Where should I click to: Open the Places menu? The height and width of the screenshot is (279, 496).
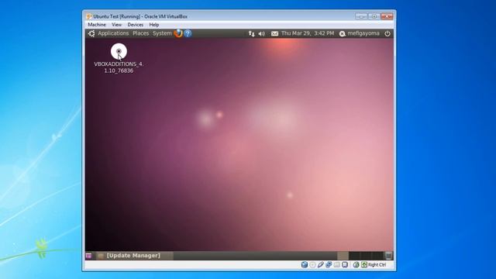click(x=141, y=33)
